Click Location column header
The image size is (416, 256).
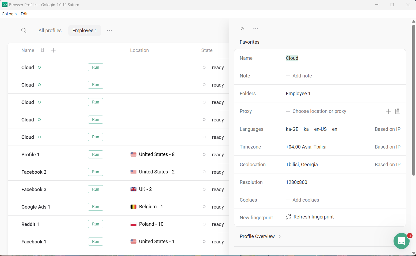pyautogui.click(x=139, y=50)
